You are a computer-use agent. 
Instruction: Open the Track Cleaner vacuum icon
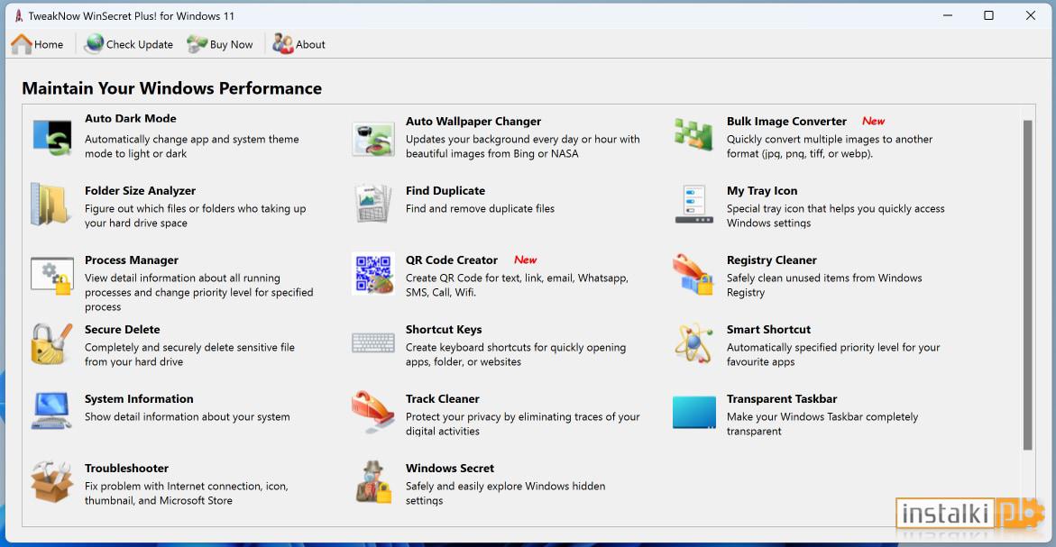372,412
